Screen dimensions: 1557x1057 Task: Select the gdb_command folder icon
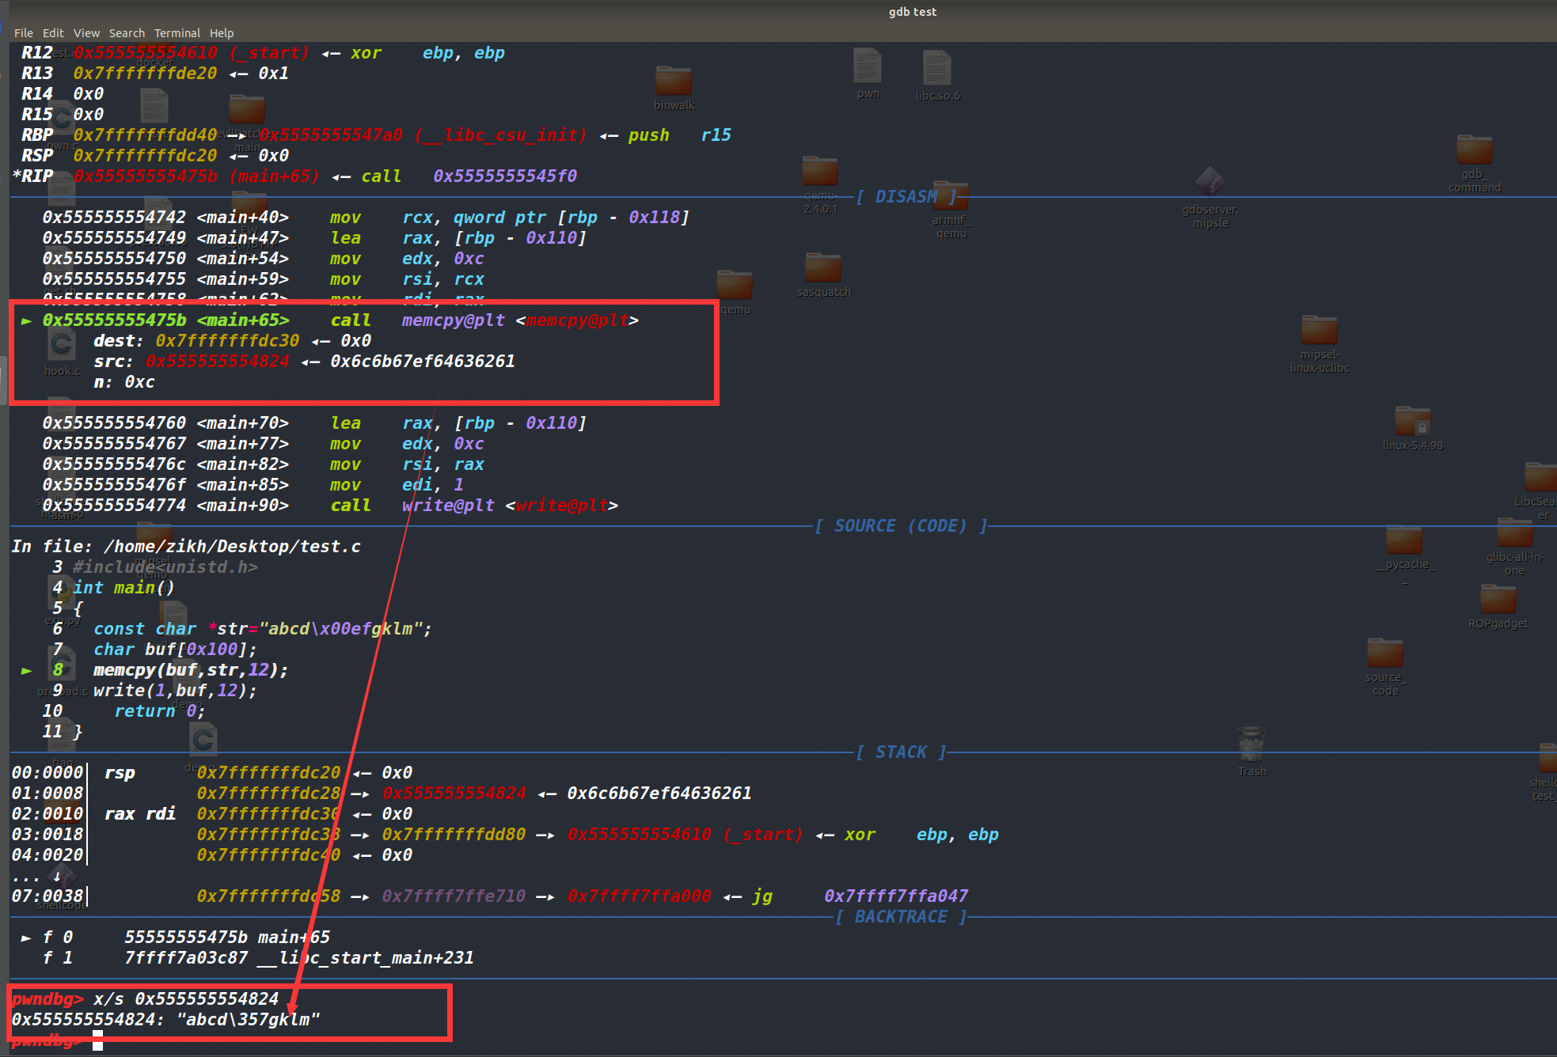coord(1474,163)
